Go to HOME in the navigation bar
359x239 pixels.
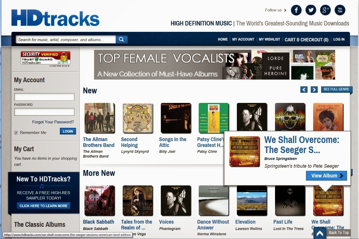(x=223, y=39)
